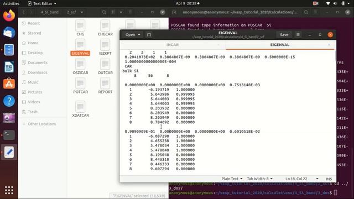Open Ubuntu Software store icon
Viewport: 354px width, 199px height.
(9, 84)
